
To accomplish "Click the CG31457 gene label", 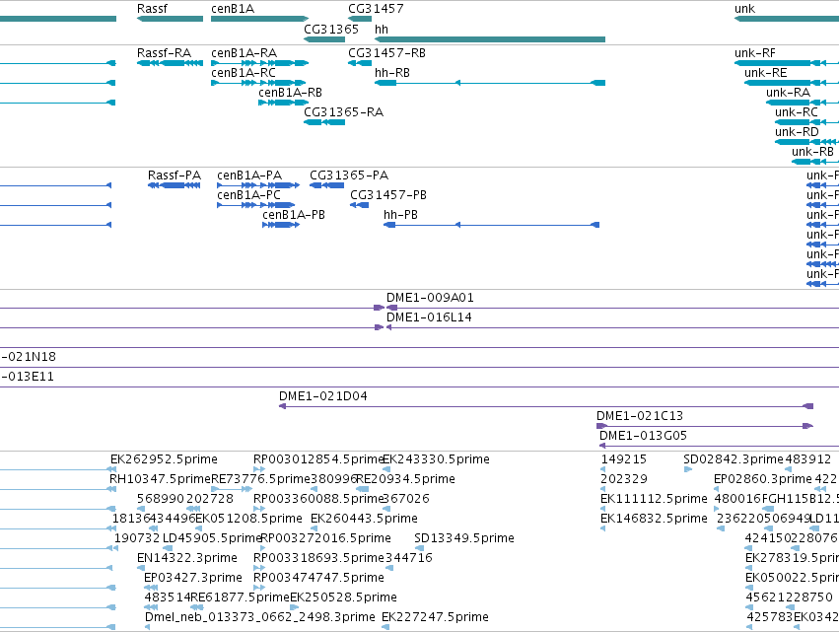I will click(x=376, y=9).
